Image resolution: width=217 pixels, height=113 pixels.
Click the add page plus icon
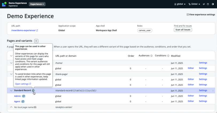pyautogui.click(x=36, y=41)
